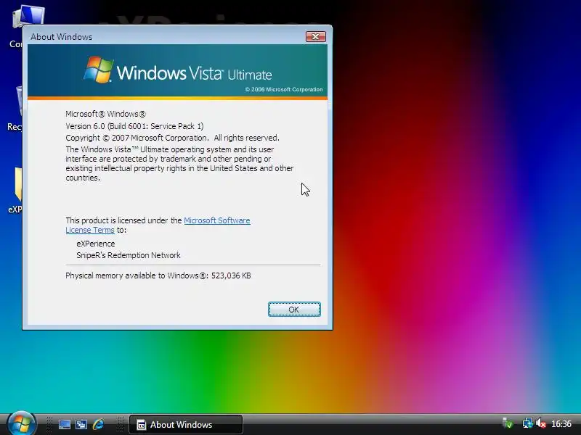Close the About Windows dialog
581x435 pixels.
316,36
